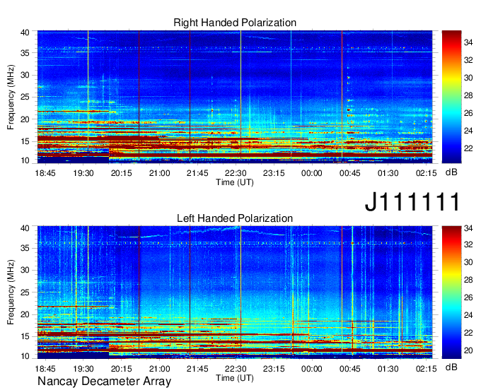The image size is (481, 390).
Task: Click 30 MHz tick on Left Handed frequency axis
Action: [x=25, y=270]
